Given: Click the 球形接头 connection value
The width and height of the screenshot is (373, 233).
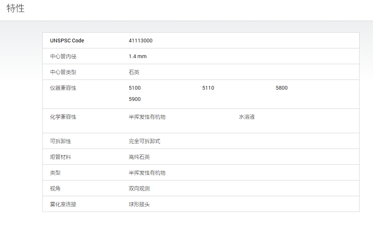Looking at the screenshot, I should 139,204.
